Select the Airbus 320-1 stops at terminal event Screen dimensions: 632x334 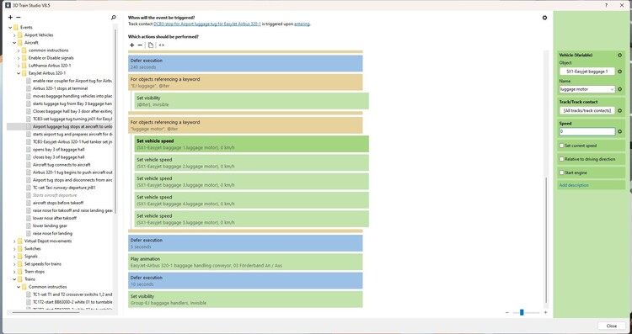tap(60, 88)
